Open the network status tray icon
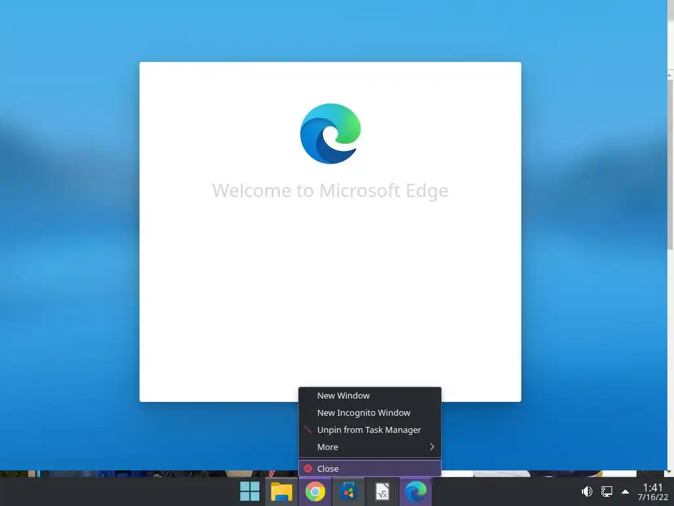 coord(607,492)
